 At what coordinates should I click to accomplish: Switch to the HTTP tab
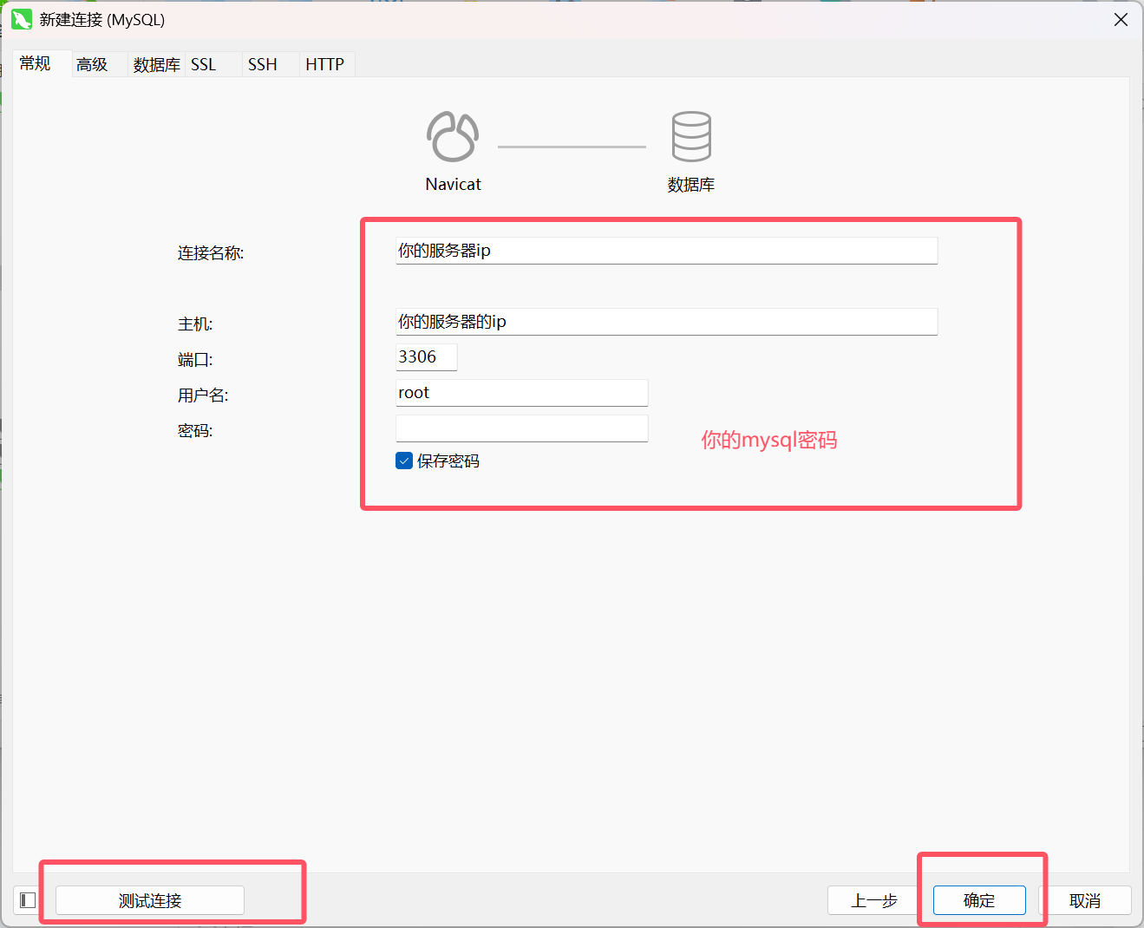tap(324, 63)
